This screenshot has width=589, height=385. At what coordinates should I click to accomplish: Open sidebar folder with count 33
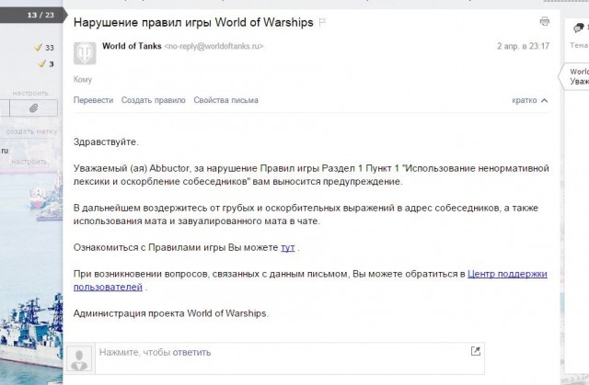tap(45, 48)
